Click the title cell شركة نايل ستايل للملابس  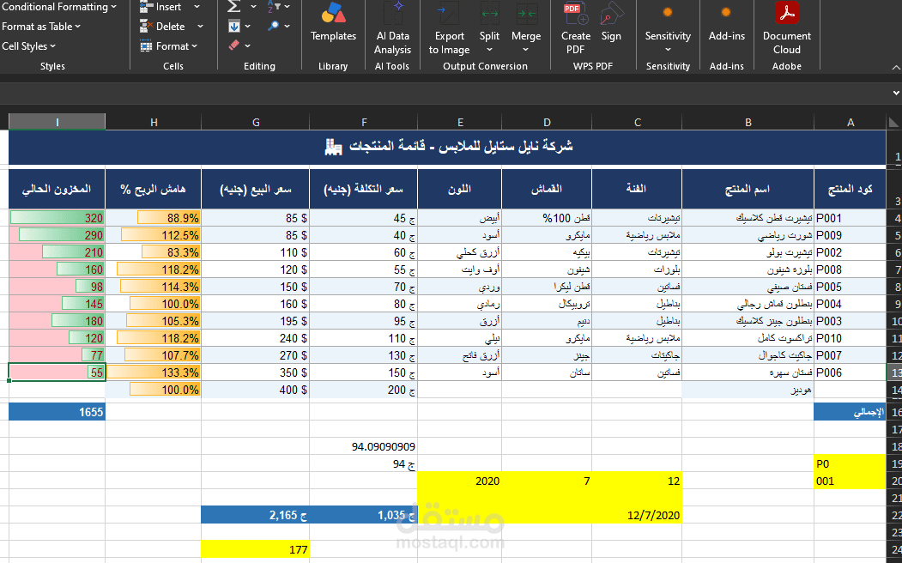pyautogui.click(x=447, y=148)
